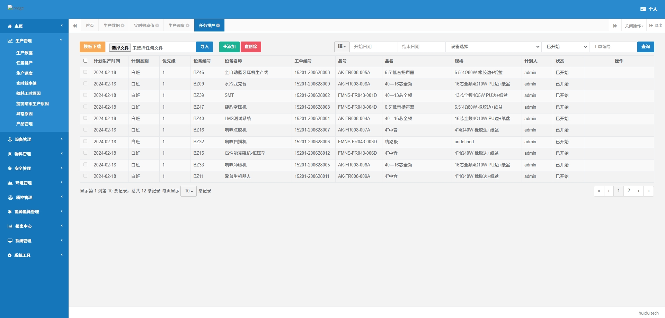665x318 pixels.
Task: Go to last page with » button
Action: 648,191
